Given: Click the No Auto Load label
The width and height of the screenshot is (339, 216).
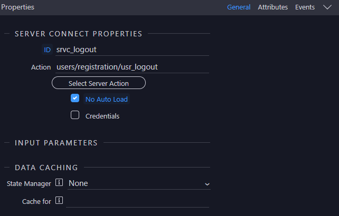Looking at the screenshot, I should click(107, 99).
